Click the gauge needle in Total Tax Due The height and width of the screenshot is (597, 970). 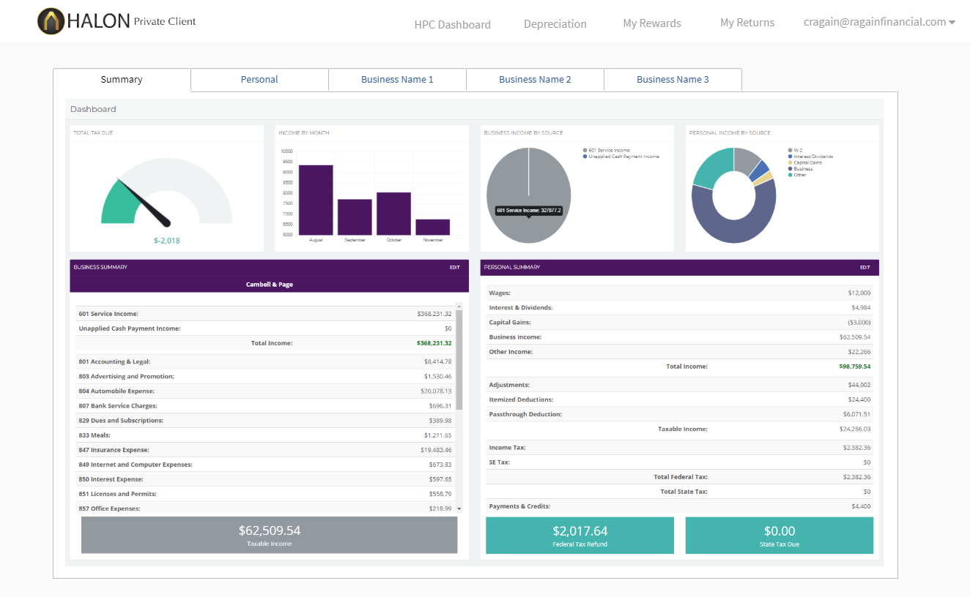[144, 202]
